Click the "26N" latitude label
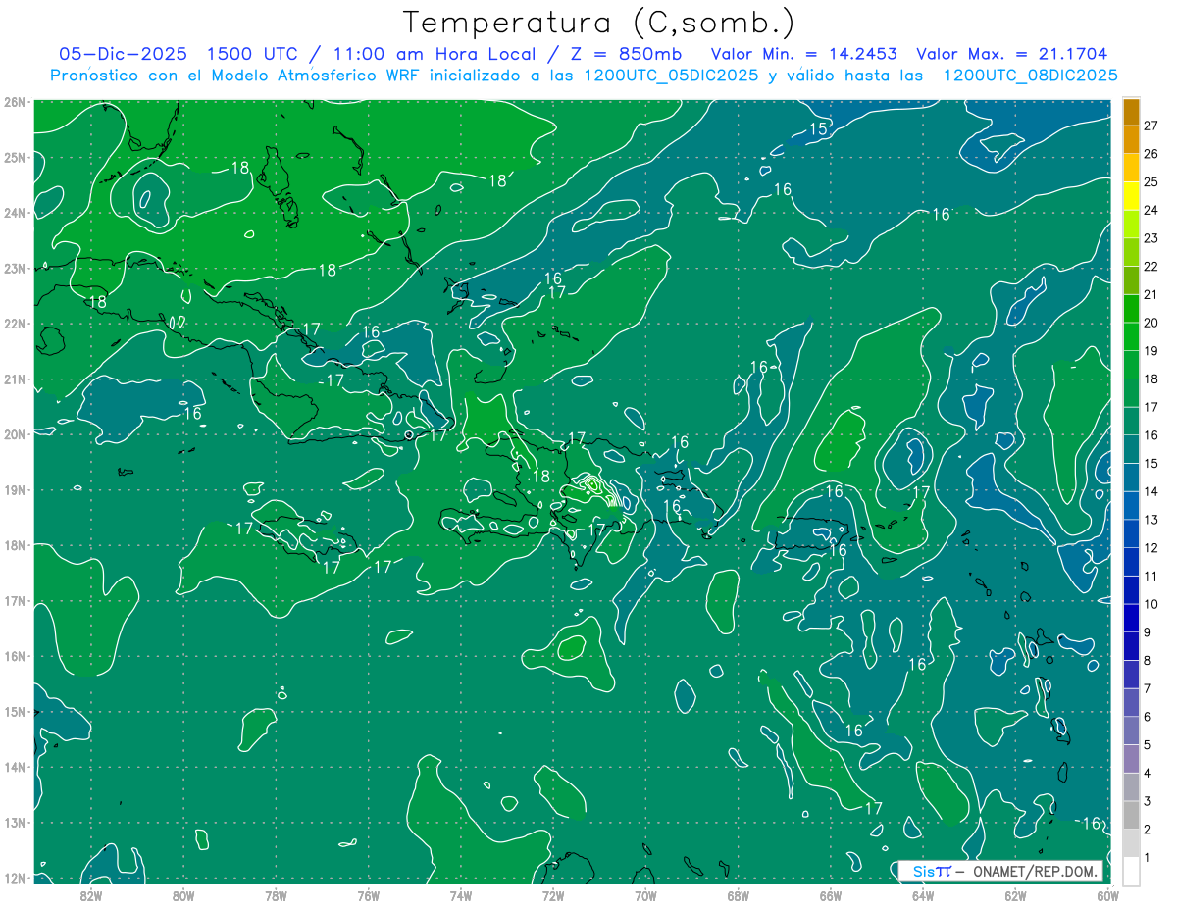This screenshot has width=1177, height=909. coord(15,102)
